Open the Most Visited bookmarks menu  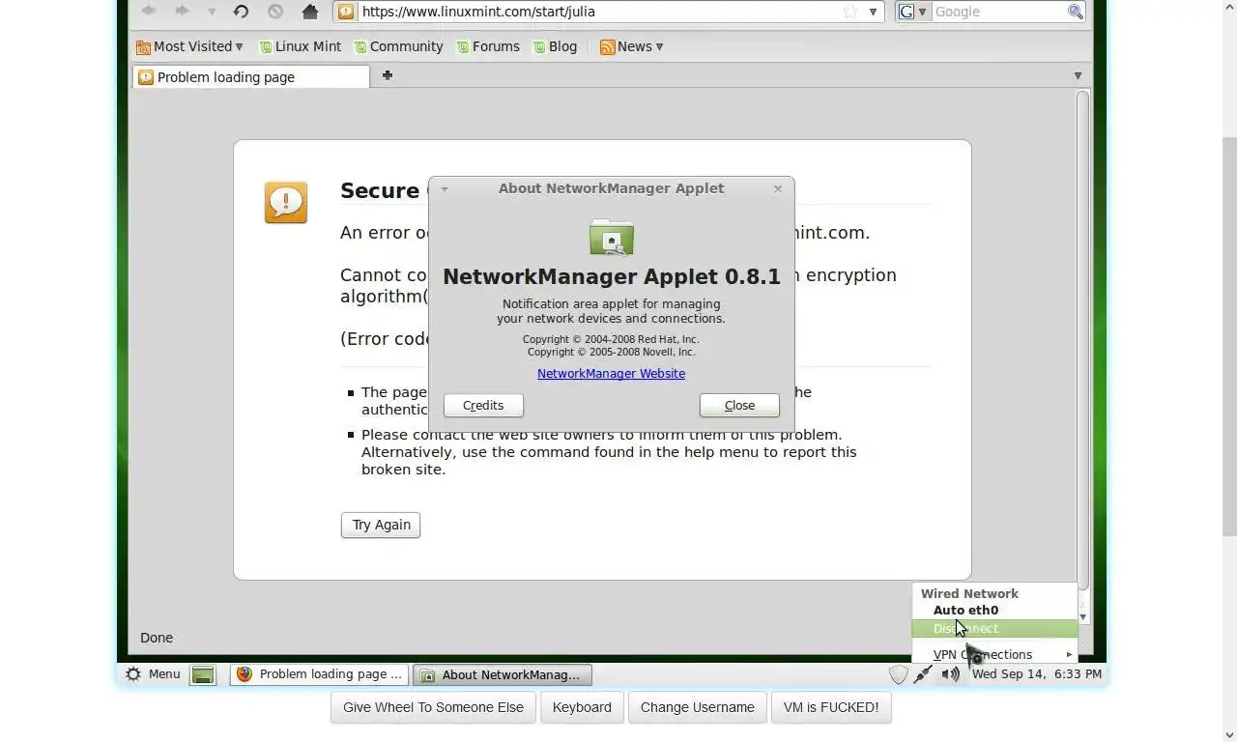click(x=190, y=46)
